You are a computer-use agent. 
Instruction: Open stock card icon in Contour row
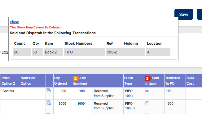click(x=49, y=90)
